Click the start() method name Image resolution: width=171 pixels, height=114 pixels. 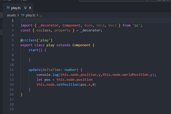coord(33,50)
